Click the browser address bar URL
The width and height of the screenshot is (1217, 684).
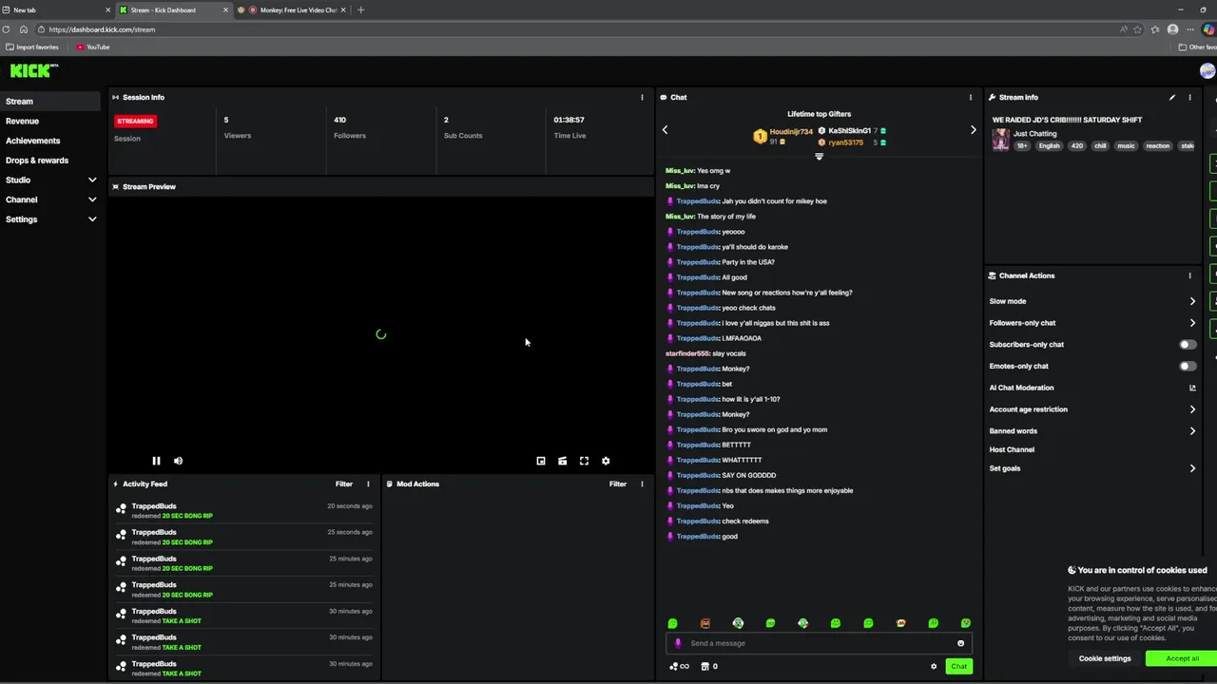pyautogui.click(x=102, y=29)
